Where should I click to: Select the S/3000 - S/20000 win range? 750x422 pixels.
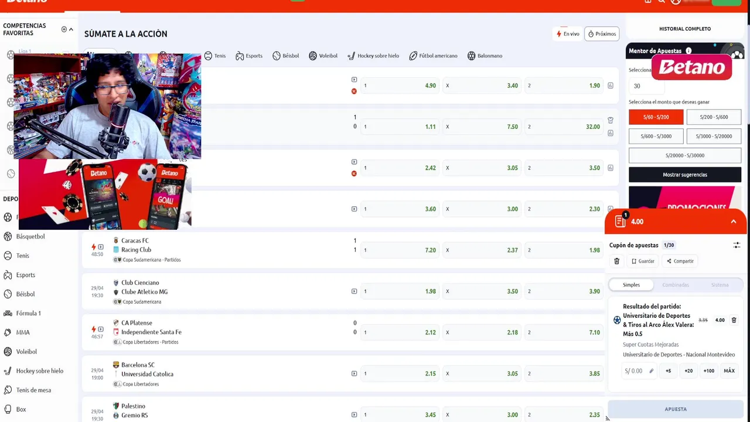pos(713,136)
